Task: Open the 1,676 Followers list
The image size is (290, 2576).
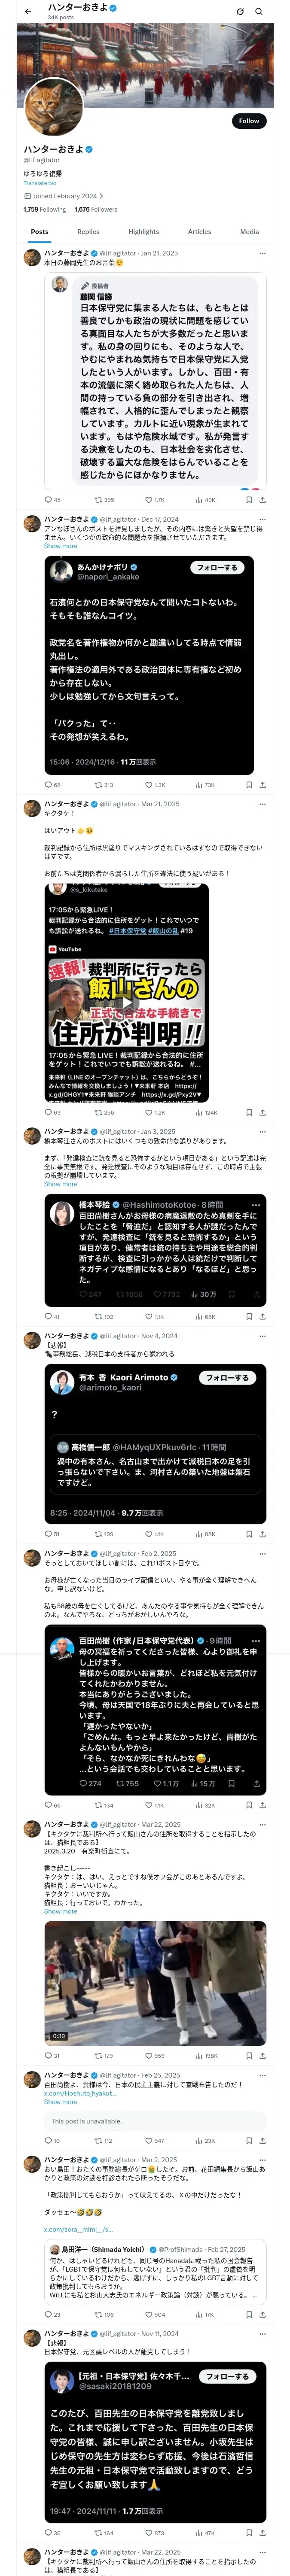Action: [96, 210]
